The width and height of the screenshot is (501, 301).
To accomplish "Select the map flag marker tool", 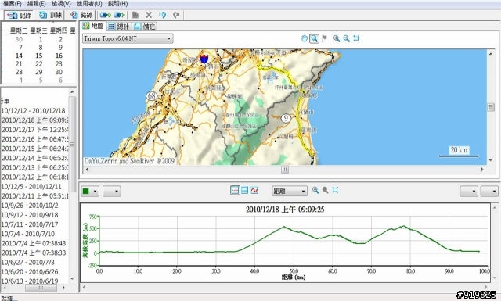I will pyautogui.click(x=325, y=38).
